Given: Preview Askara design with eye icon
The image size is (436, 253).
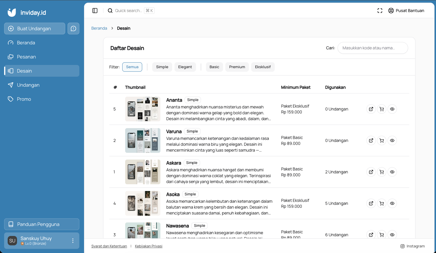Looking at the screenshot, I should [x=392, y=172].
